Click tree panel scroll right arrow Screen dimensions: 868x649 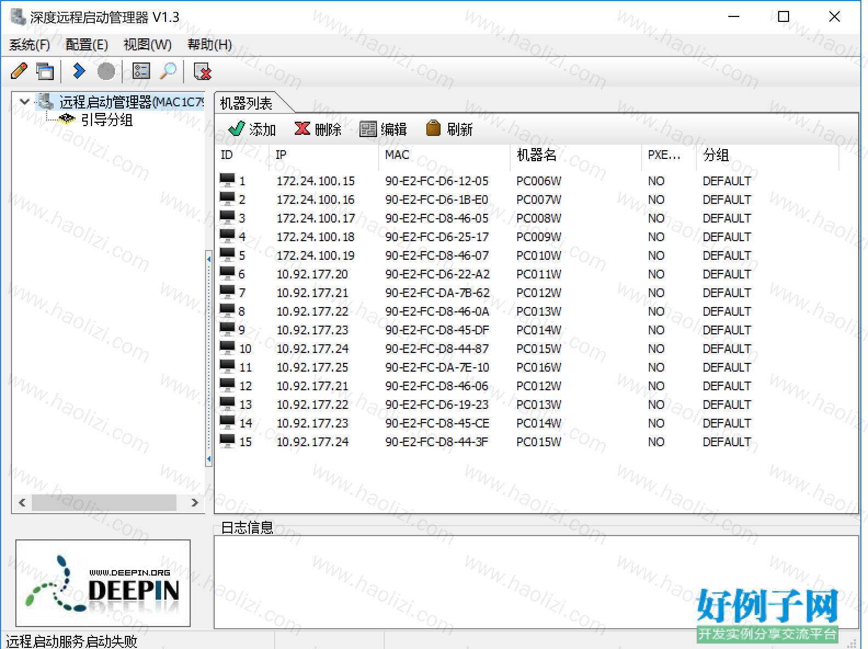point(195,502)
